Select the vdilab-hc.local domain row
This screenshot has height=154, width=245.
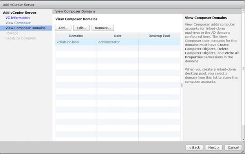(x=117, y=42)
